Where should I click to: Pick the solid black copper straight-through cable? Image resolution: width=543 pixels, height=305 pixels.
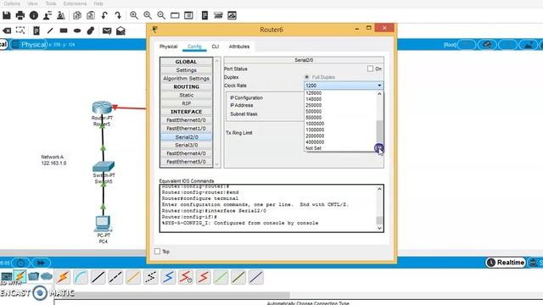point(98,277)
